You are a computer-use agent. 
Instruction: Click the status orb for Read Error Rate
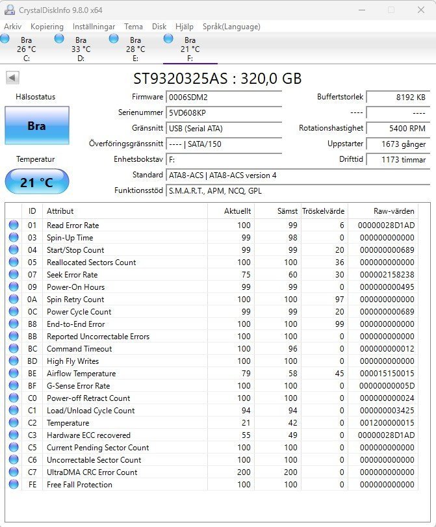(x=14, y=225)
